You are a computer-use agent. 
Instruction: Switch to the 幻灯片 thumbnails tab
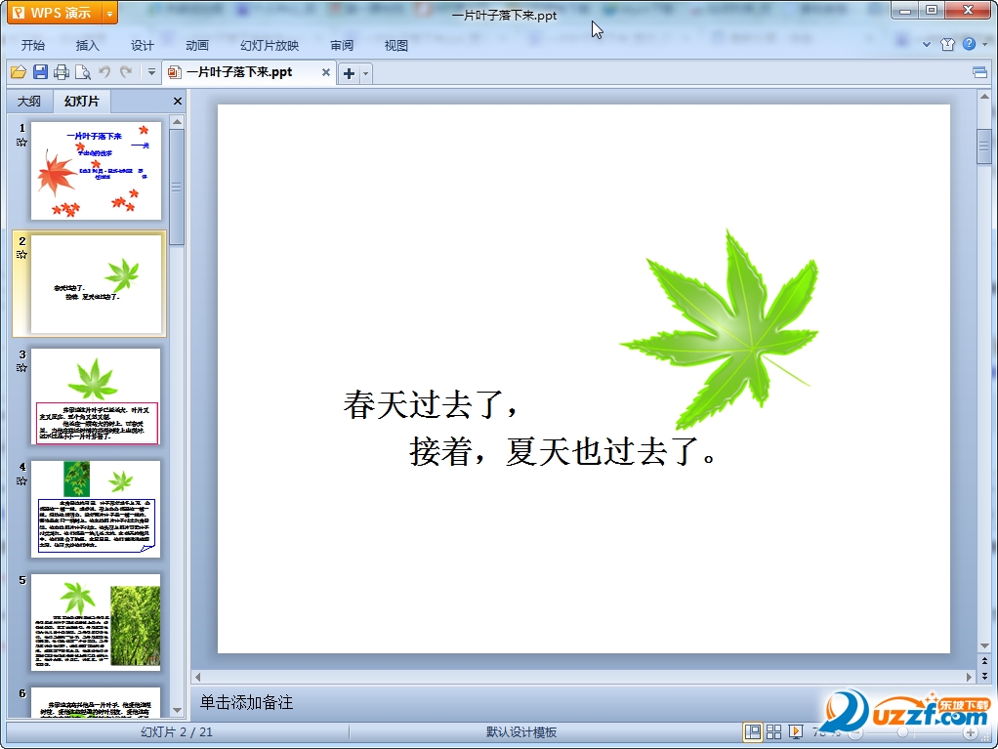(81, 102)
